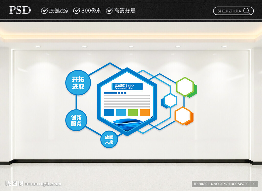Image resolution: width=262 pixels, height=191 pixels.
Task: Select the 创新服务 blue circle
Action: (x=76, y=120)
